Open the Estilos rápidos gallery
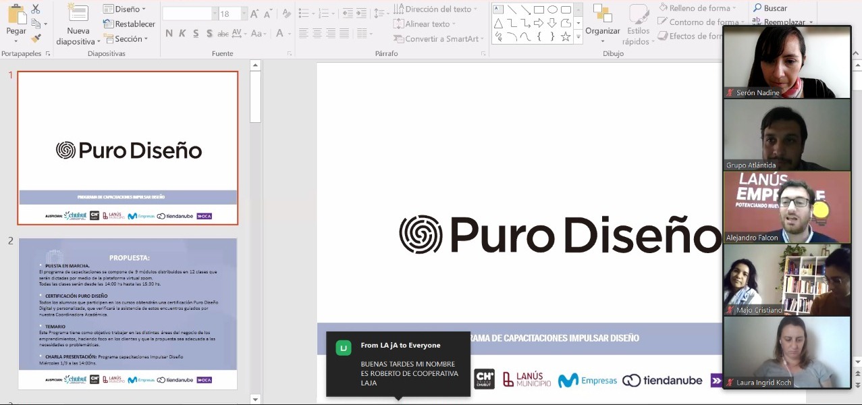This screenshot has height=405, width=862. (638, 25)
